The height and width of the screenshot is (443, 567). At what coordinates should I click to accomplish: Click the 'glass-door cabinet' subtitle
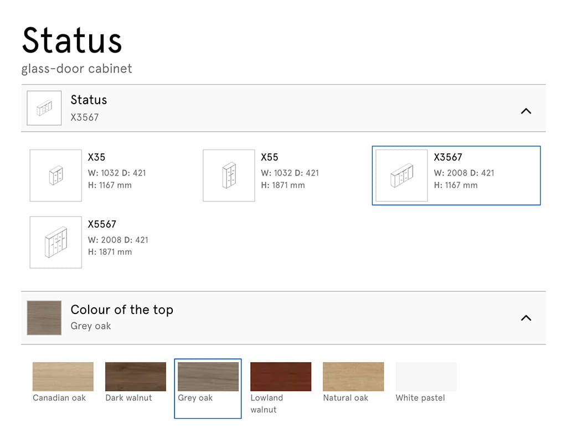click(x=76, y=69)
